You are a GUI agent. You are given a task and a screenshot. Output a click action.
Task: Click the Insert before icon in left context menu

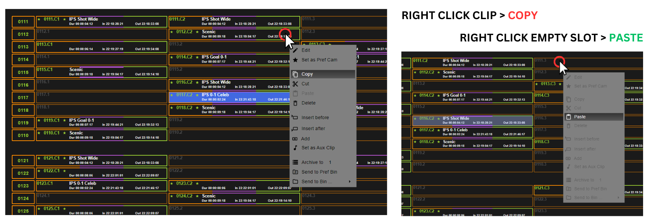click(295, 117)
